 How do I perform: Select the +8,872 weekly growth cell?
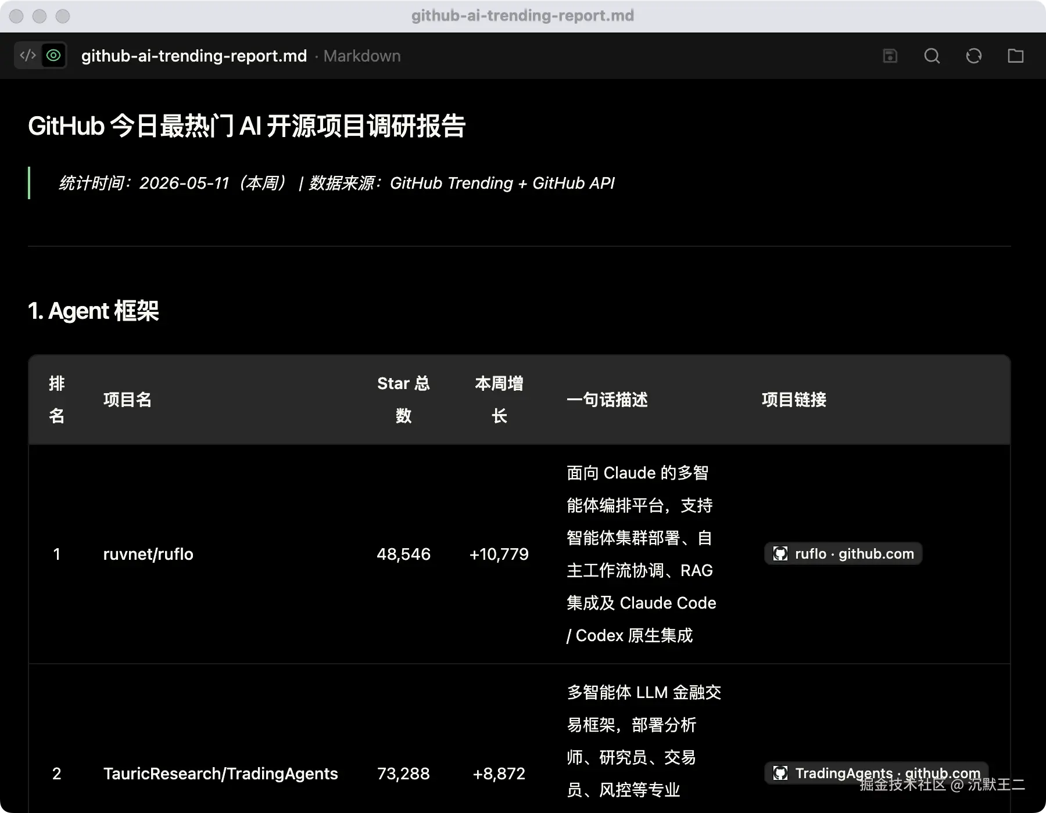[499, 774]
